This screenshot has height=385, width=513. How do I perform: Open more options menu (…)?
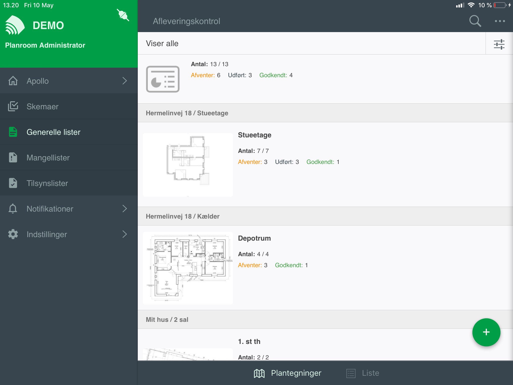(x=500, y=21)
